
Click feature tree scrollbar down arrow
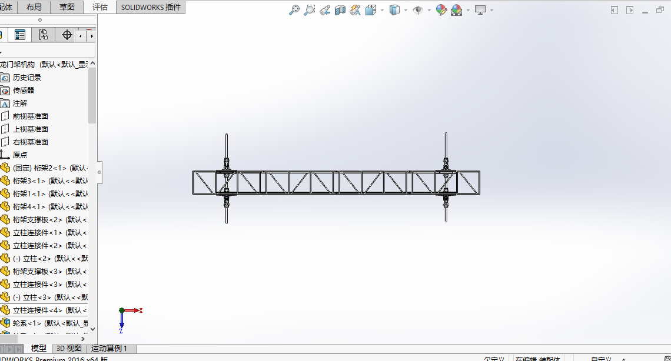[x=92, y=329]
